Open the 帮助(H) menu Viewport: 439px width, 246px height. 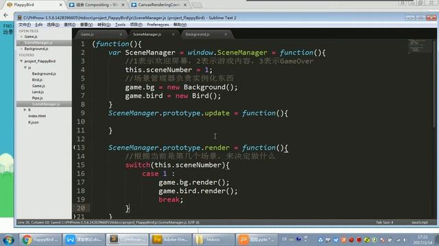pos(180,25)
